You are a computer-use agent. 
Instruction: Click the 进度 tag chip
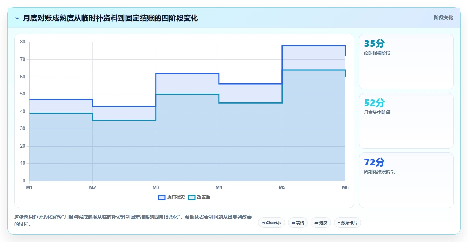coord(321,223)
